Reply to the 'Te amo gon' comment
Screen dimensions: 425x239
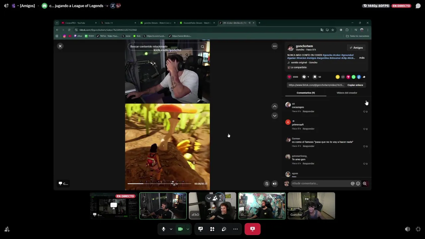(x=308, y=163)
